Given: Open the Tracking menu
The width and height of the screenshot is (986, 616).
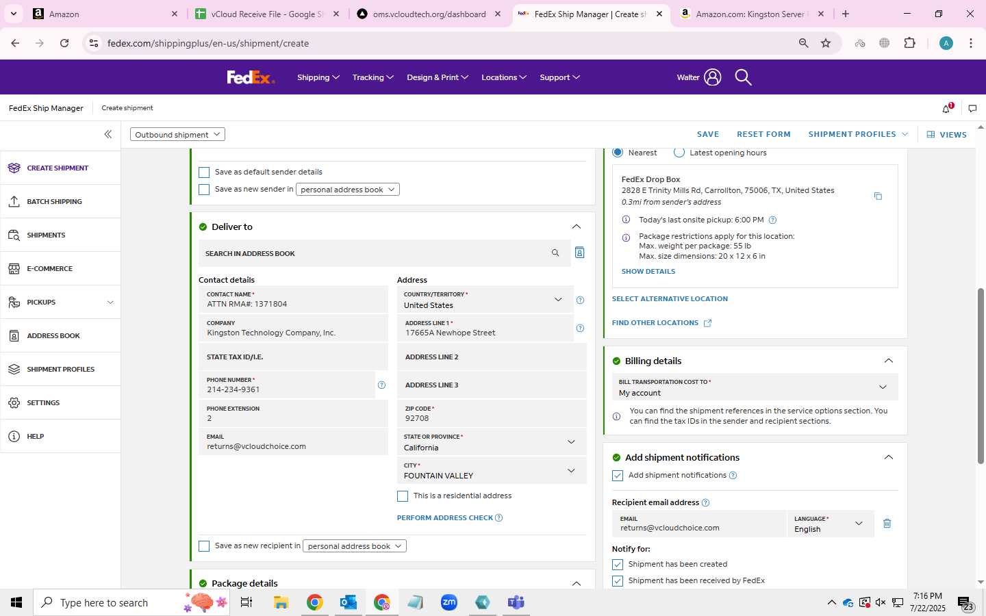Looking at the screenshot, I should 373,77.
